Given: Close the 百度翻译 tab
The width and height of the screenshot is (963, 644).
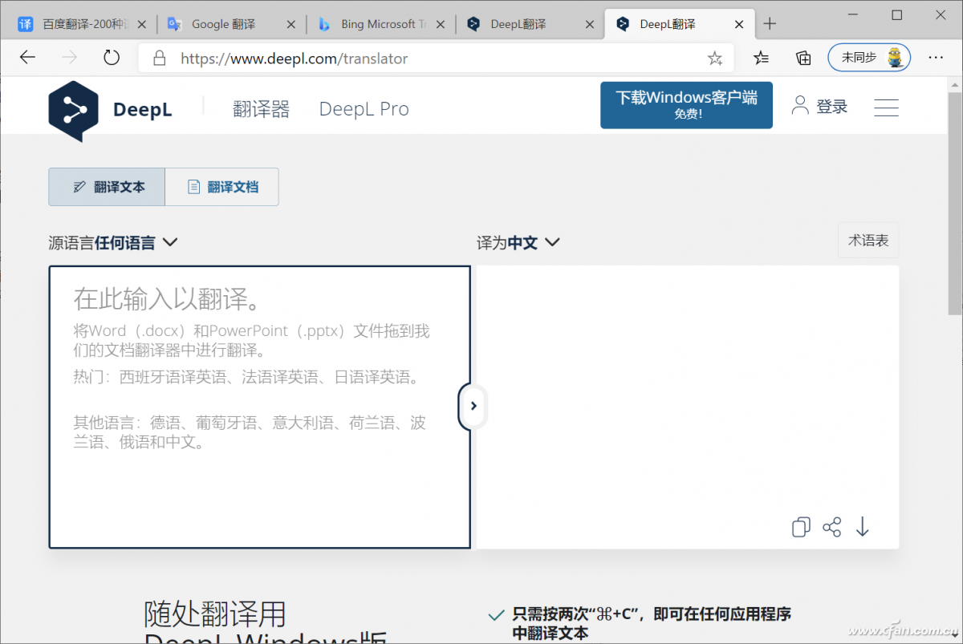Looking at the screenshot, I should pyautogui.click(x=142, y=24).
